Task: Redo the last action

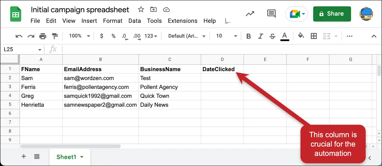Action: coord(31,36)
